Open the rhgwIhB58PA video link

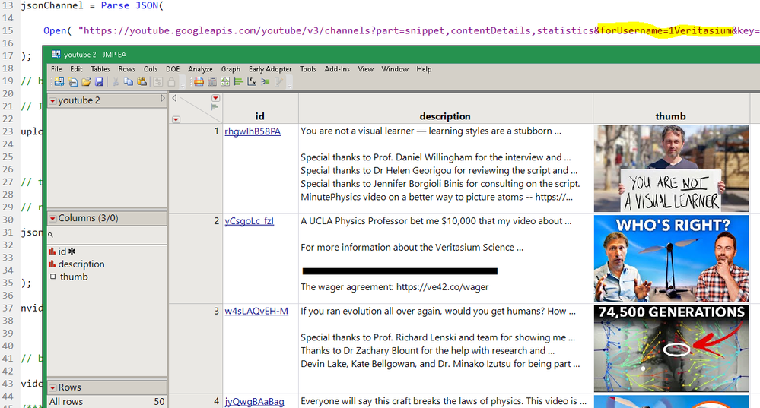click(253, 131)
